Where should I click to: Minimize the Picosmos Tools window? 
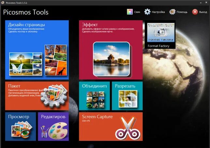tap(201, 3)
